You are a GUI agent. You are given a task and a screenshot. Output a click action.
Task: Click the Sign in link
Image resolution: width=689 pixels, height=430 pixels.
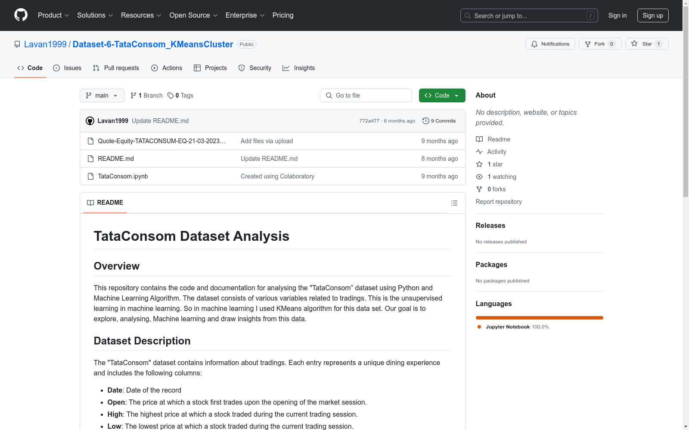618,15
